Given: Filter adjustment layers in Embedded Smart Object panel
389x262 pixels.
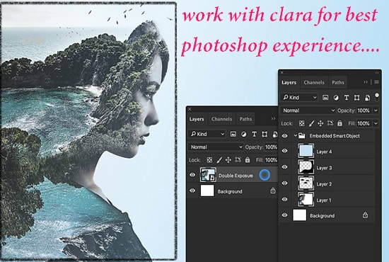Looking at the screenshot, I should pos(336,98).
